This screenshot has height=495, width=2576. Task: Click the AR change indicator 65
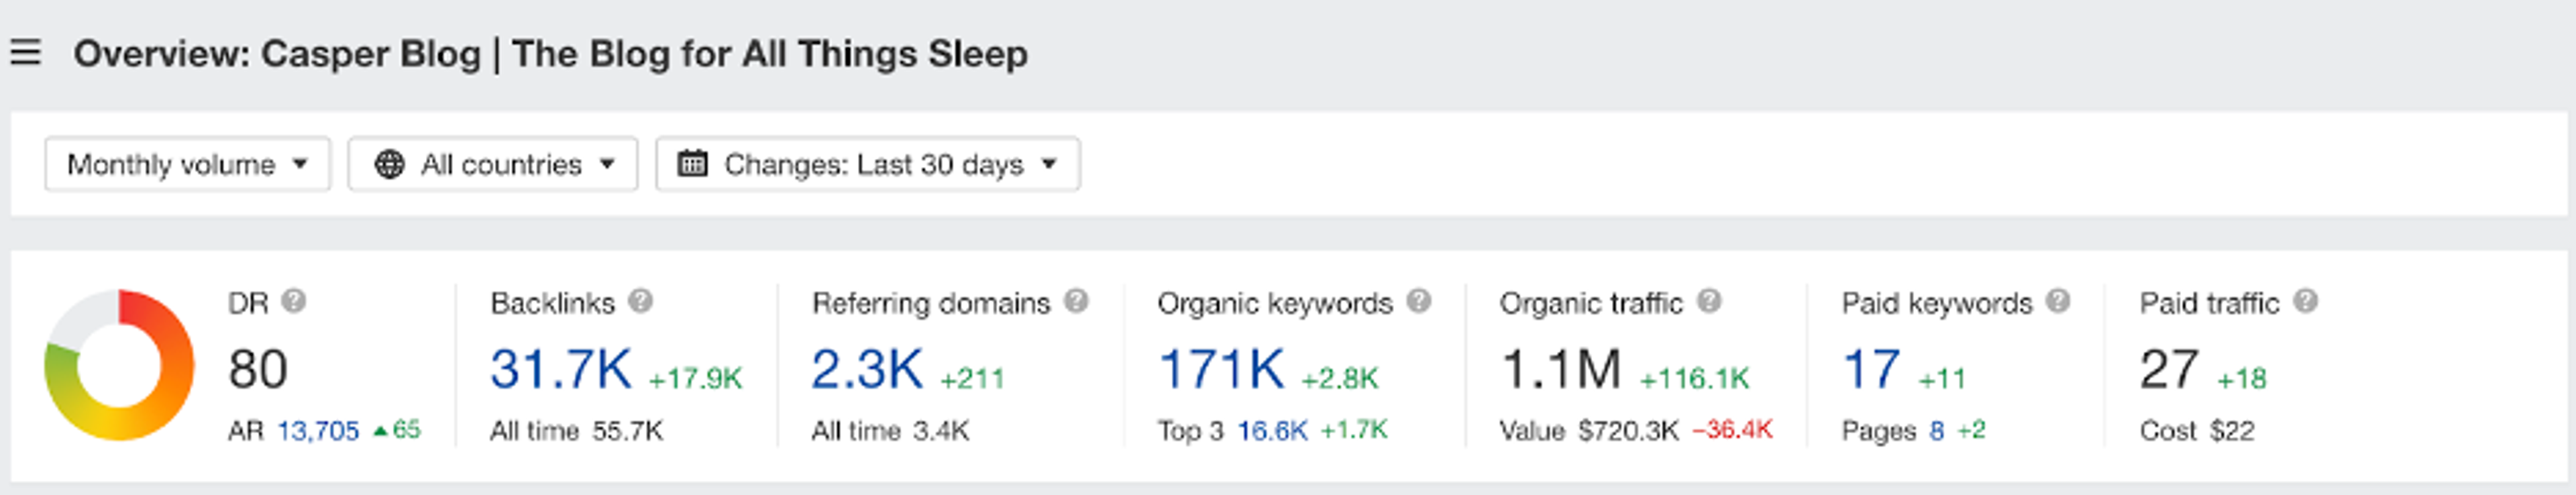point(397,430)
